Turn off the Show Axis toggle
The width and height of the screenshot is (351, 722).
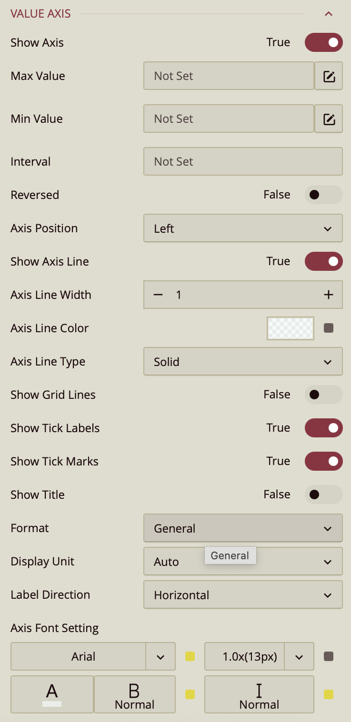[324, 42]
